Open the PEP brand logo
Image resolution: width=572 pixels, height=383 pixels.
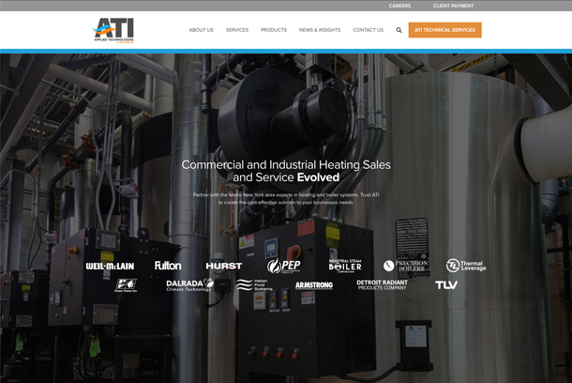[284, 266]
